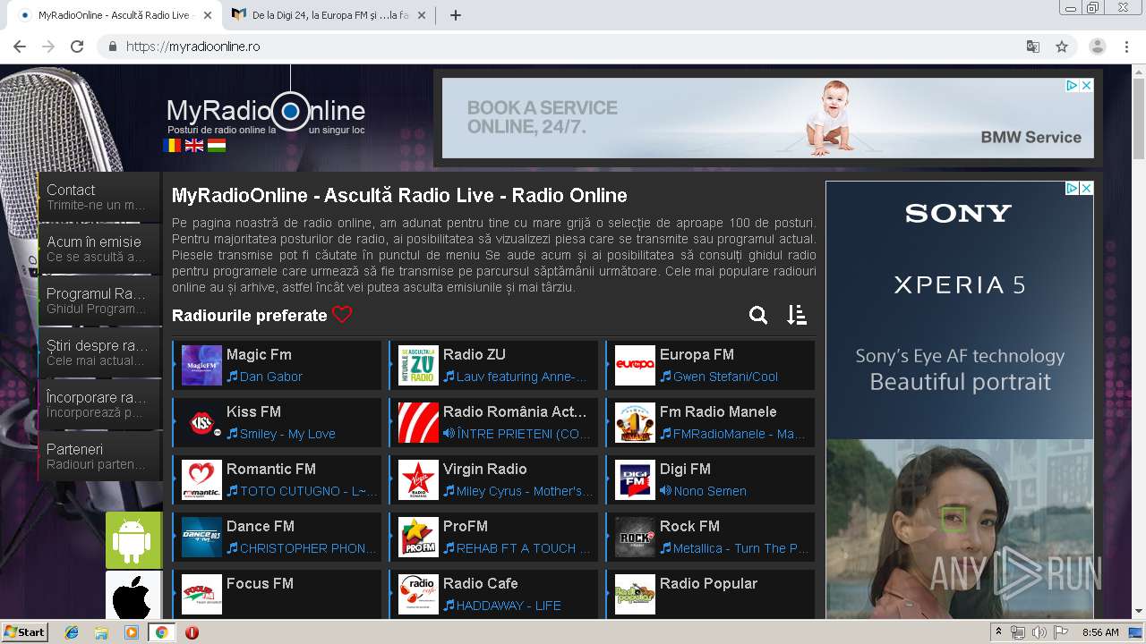Viewport: 1146px width, 644px height.
Task: Open the Kiss FM station logo
Action: pos(201,422)
